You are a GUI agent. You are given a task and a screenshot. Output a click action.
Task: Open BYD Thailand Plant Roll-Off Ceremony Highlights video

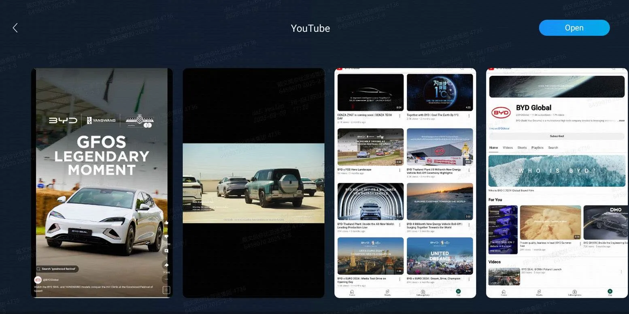click(x=440, y=147)
